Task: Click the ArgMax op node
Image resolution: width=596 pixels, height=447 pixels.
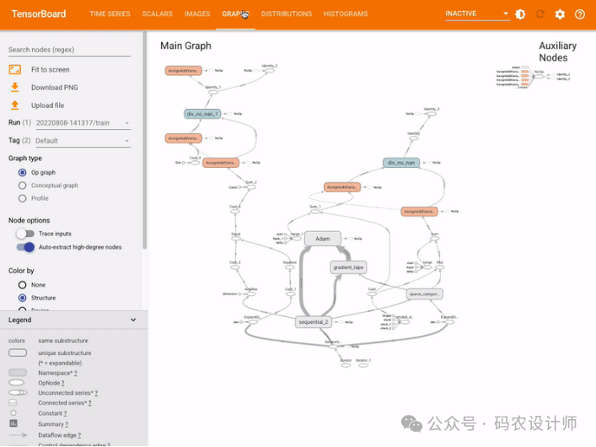Action: pos(250,294)
